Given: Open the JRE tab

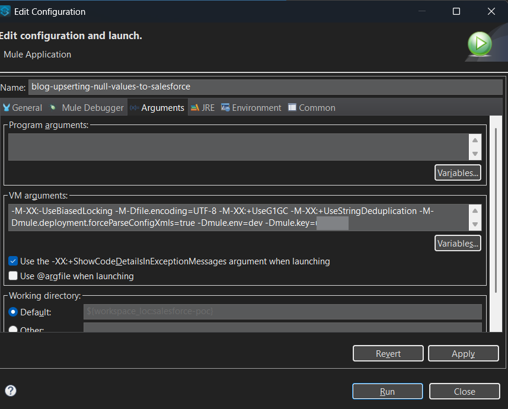Looking at the screenshot, I should [x=203, y=108].
